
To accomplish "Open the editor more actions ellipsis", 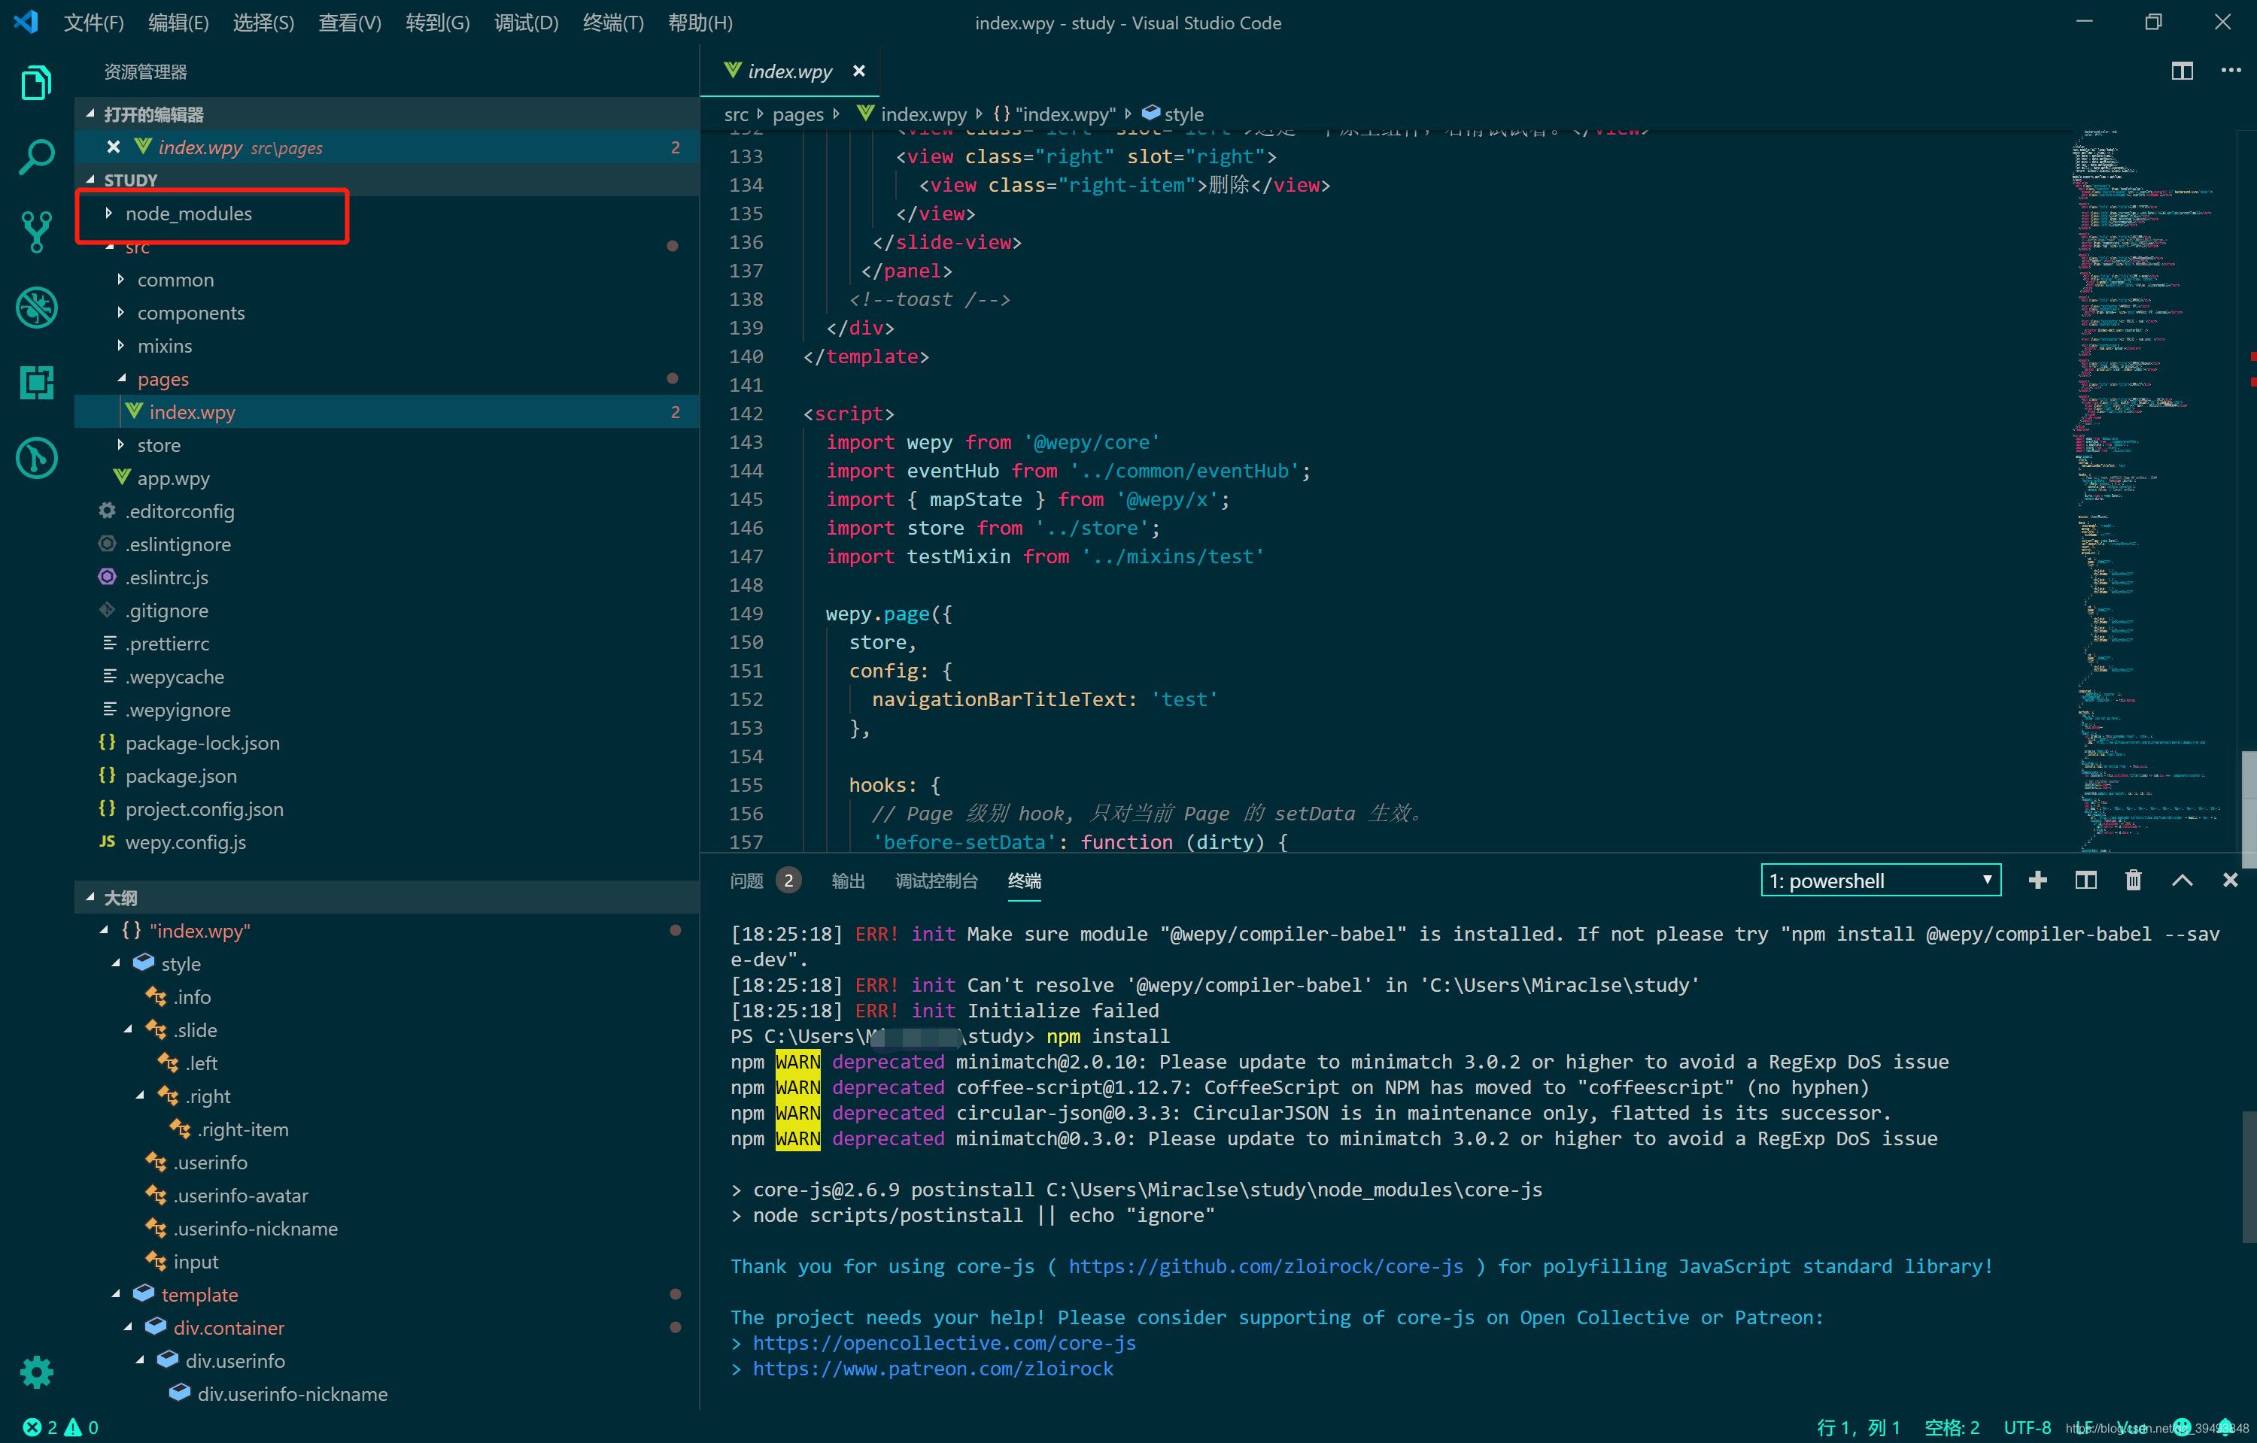I will point(2231,71).
